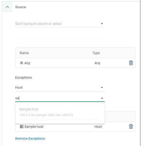Viewport: 141px width, 146px height.
Task: Click the vertical scrollbar at right edge
Action: pyautogui.click(x=140, y=73)
